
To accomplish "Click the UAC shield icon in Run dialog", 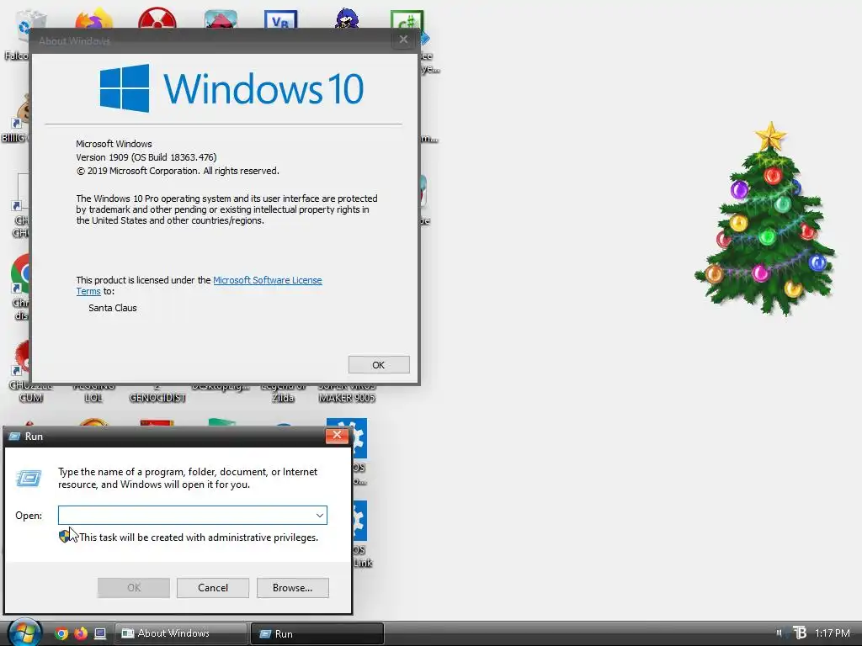I will (x=65, y=536).
